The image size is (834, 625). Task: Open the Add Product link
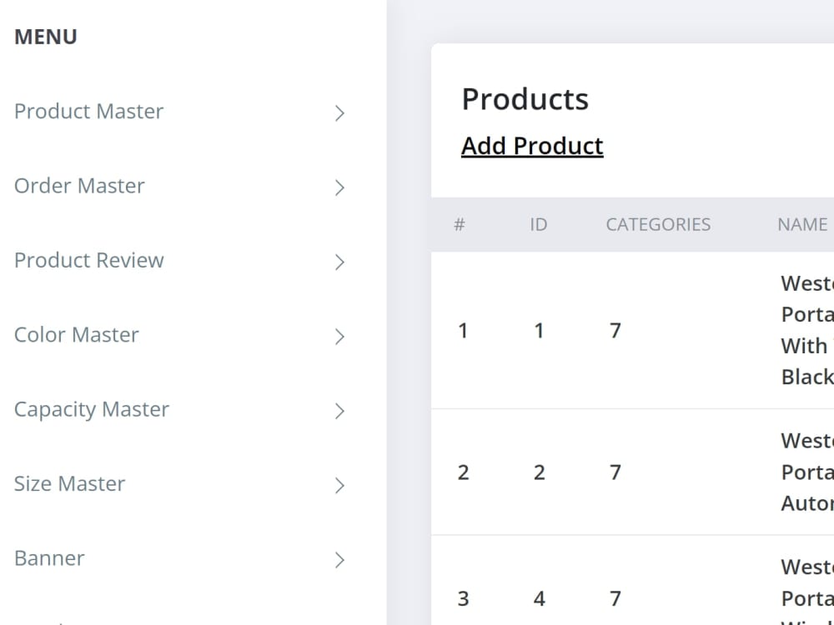click(x=532, y=145)
